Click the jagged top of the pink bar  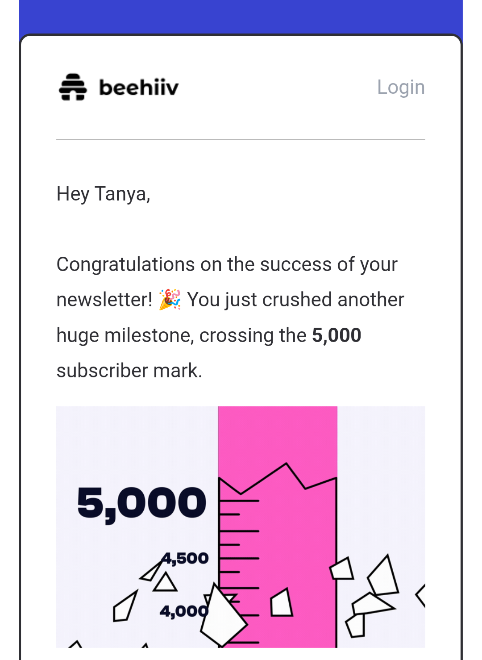(278, 480)
